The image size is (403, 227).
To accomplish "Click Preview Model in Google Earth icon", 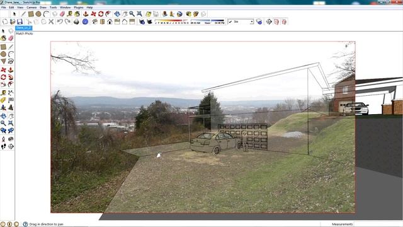I will (x=179, y=14).
